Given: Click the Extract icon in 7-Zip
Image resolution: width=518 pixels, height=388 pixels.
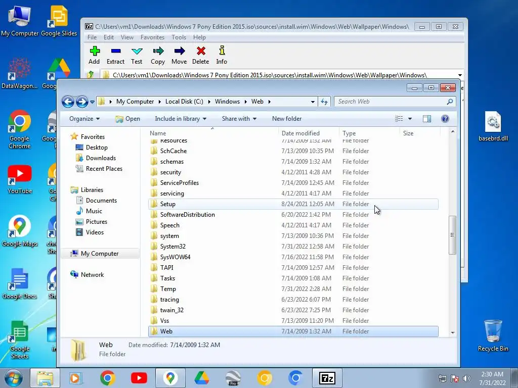Looking at the screenshot, I should pos(116,55).
